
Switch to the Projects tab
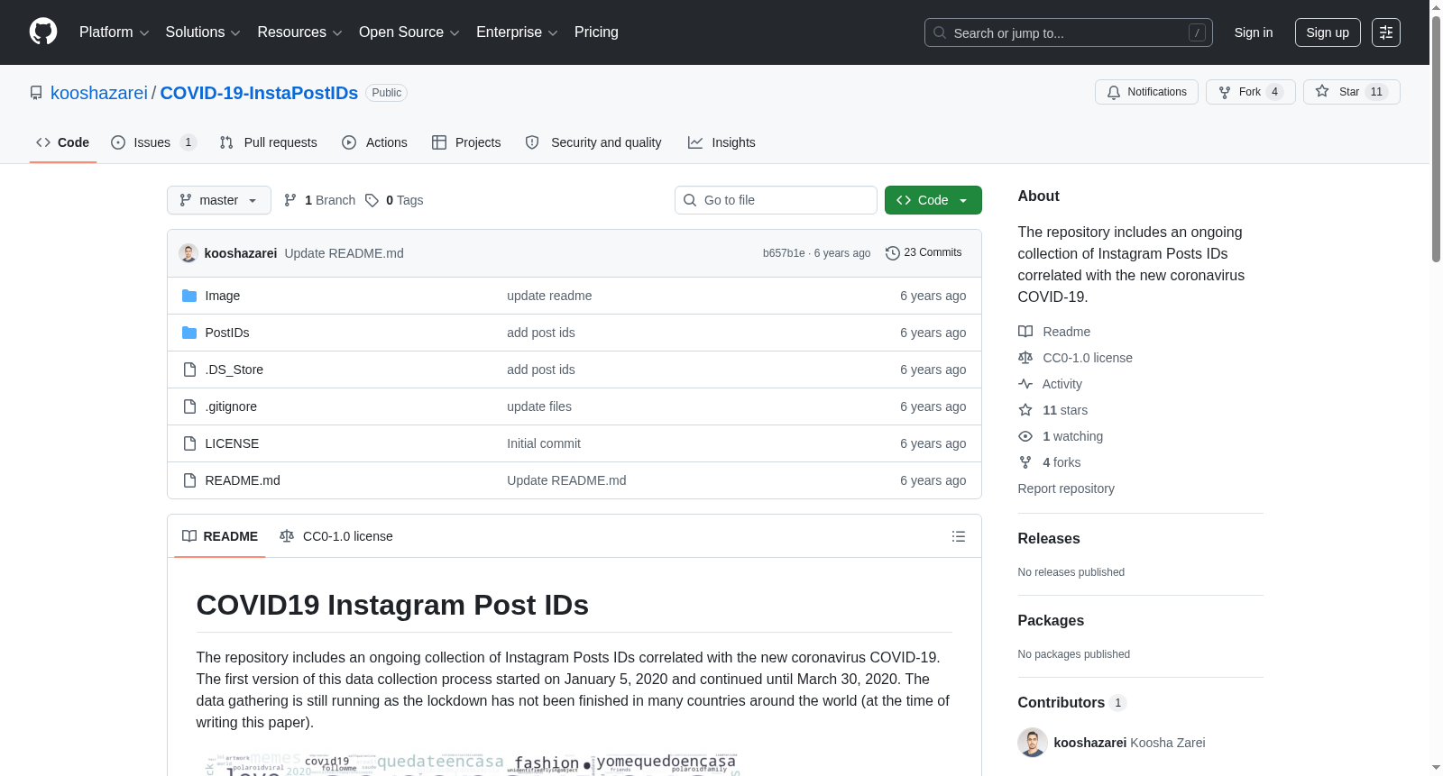[466, 142]
